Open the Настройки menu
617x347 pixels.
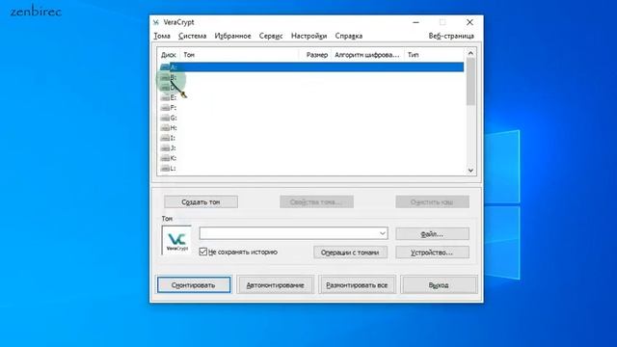pos(308,36)
